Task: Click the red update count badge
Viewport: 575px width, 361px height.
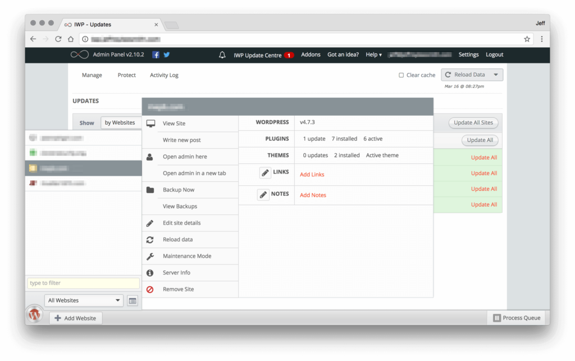Action: pos(289,56)
